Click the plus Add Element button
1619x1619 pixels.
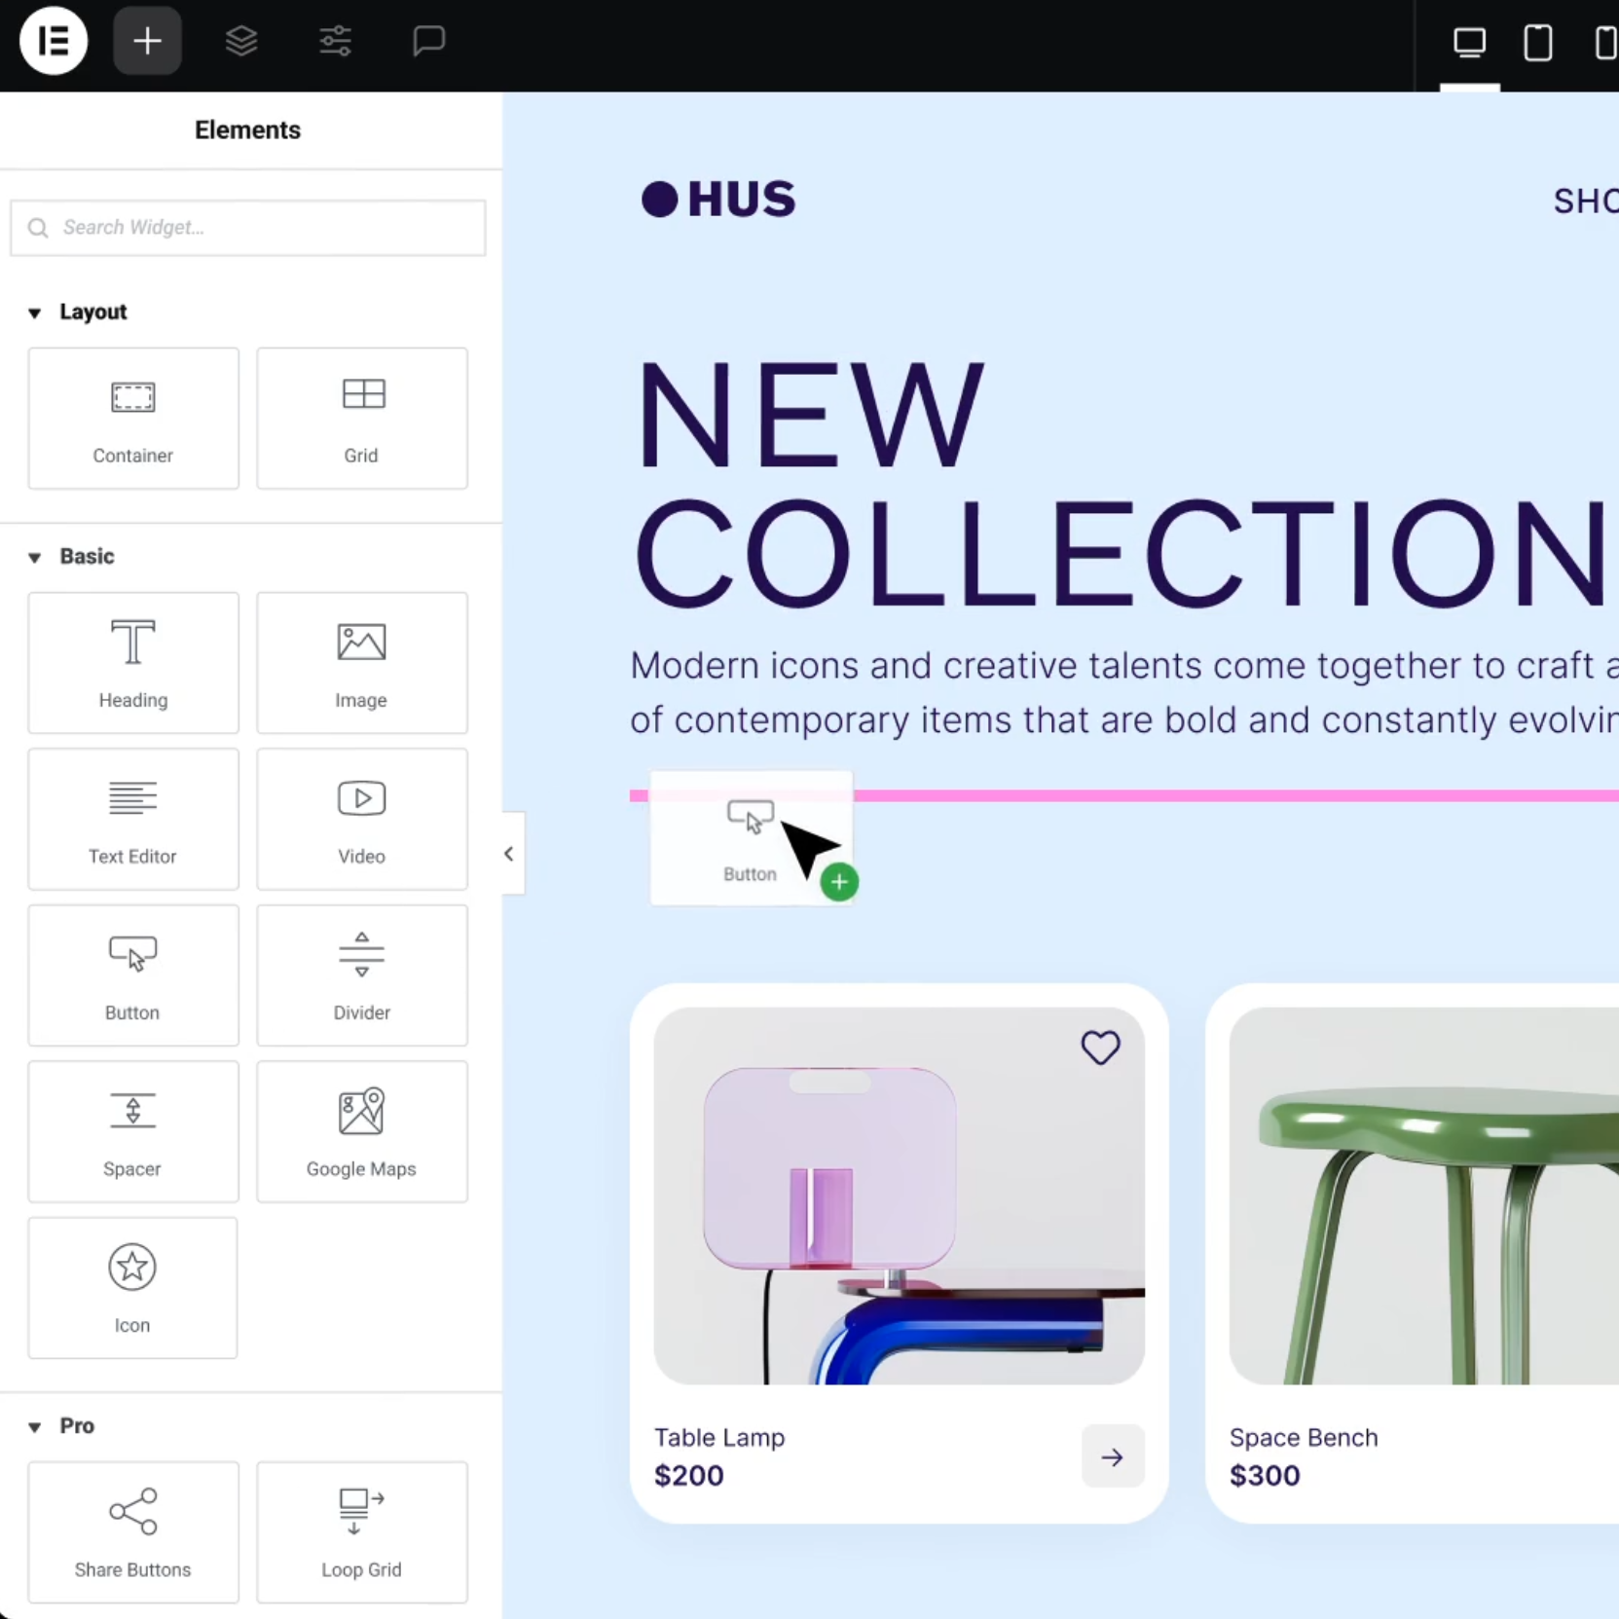(147, 41)
